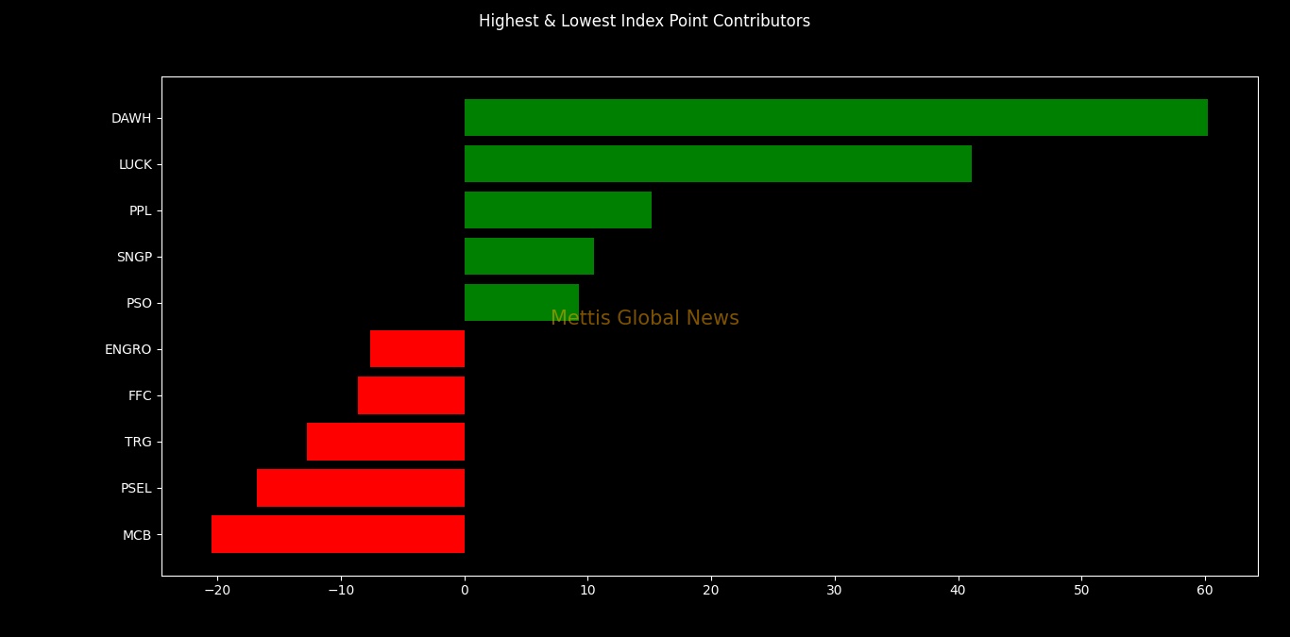Image resolution: width=1290 pixels, height=637 pixels.
Task: Click the PSEL red bar
Action: (361, 488)
